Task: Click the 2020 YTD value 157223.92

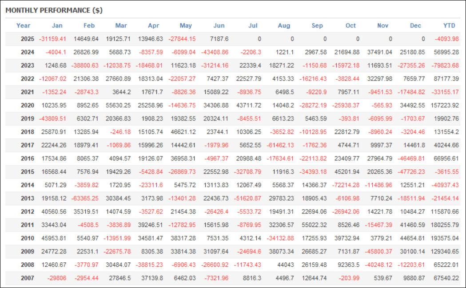Action: (x=445, y=105)
